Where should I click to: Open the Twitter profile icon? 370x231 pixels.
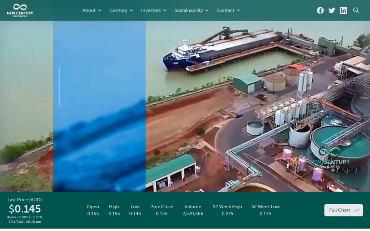point(332,10)
